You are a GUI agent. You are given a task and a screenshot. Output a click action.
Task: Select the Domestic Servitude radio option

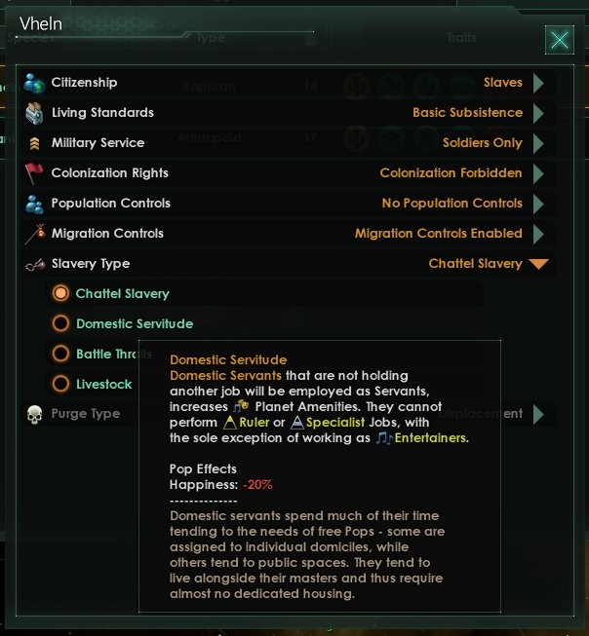point(60,323)
